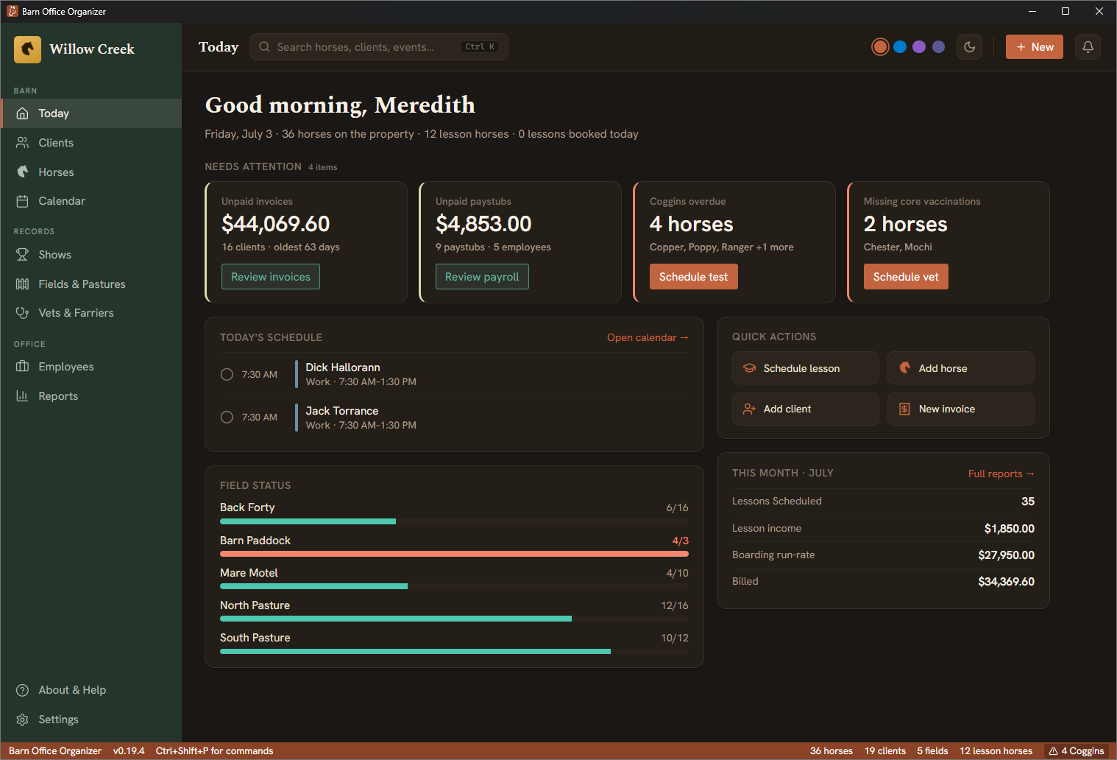The image size is (1117, 760).
Task: Click Boarding run-rate $27,950.00 value
Action: tap(1006, 555)
